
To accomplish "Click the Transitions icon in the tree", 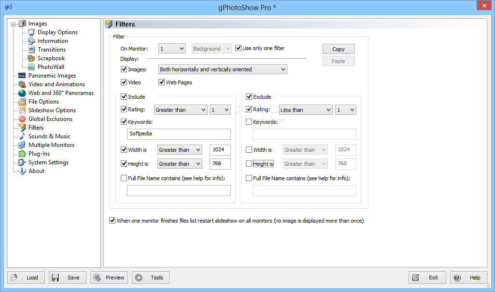I will point(31,50).
